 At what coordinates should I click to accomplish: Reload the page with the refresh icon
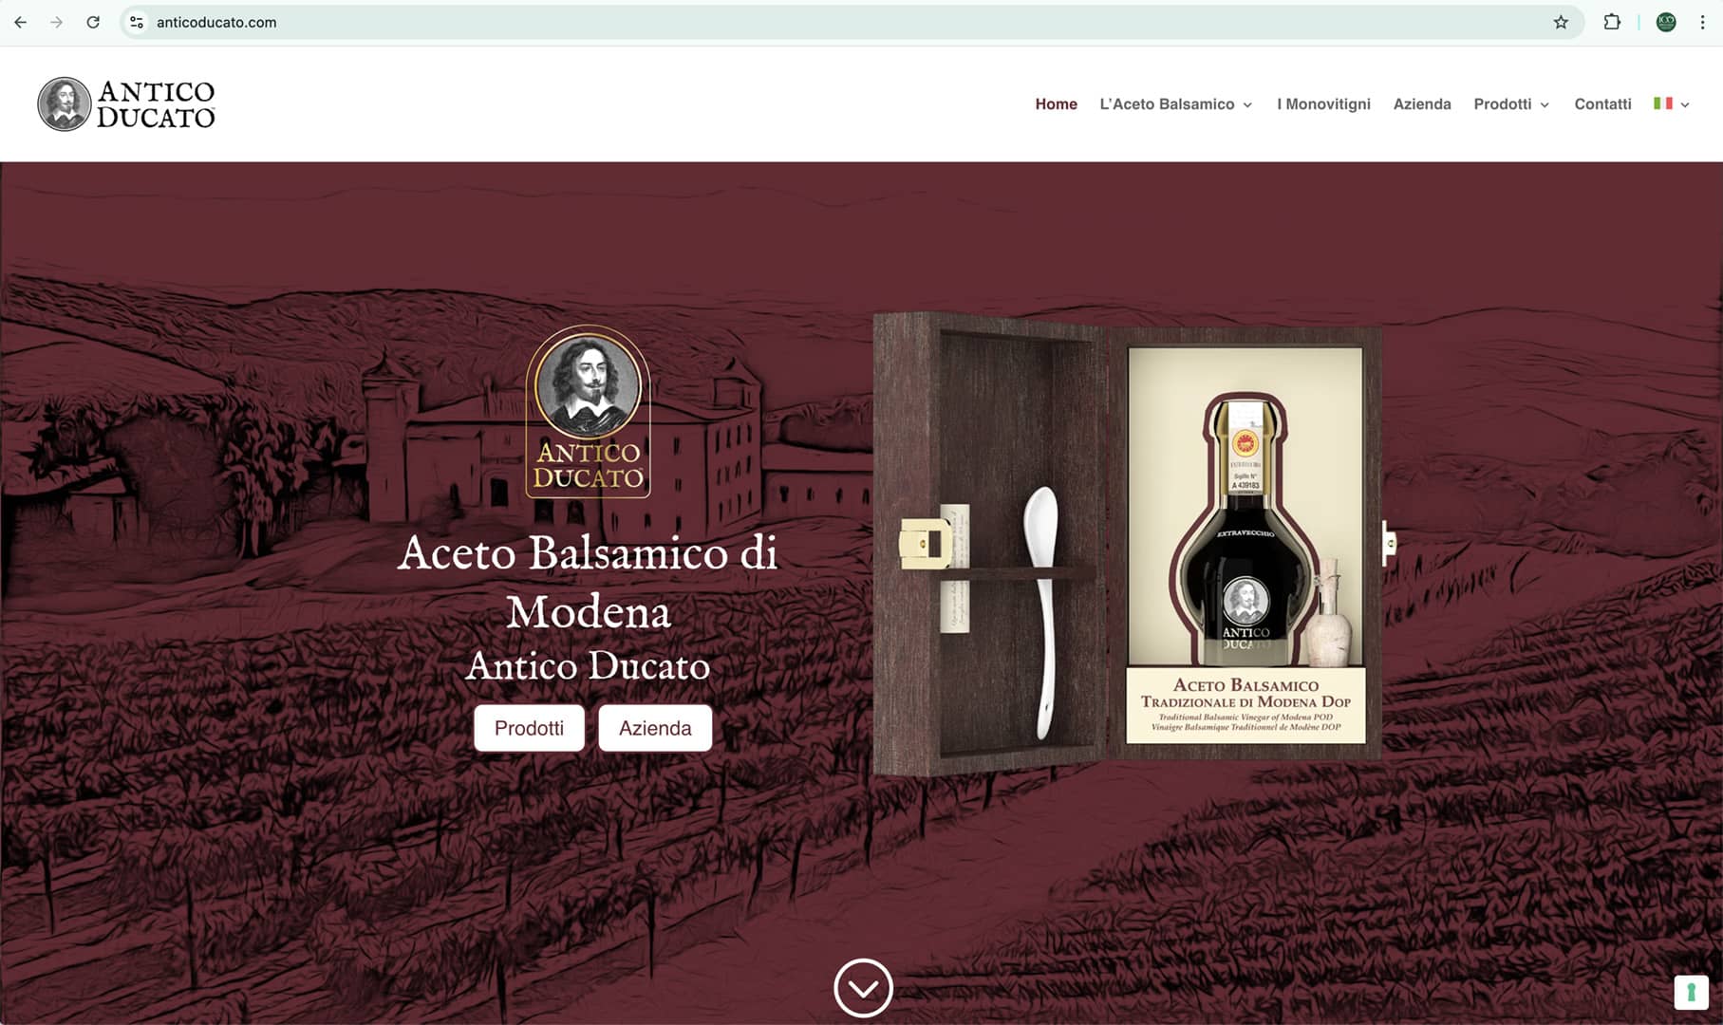[x=93, y=22]
